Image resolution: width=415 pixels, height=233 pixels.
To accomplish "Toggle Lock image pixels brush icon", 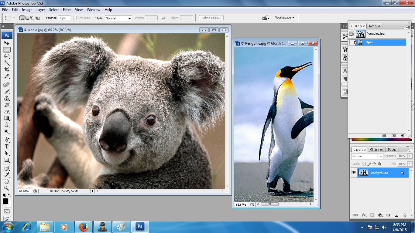I will point(369,164).
